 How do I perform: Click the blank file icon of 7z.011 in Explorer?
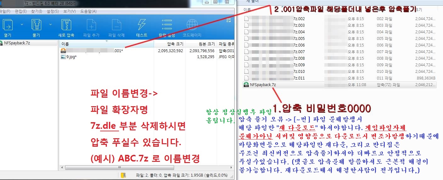click(x=246, y=78)
